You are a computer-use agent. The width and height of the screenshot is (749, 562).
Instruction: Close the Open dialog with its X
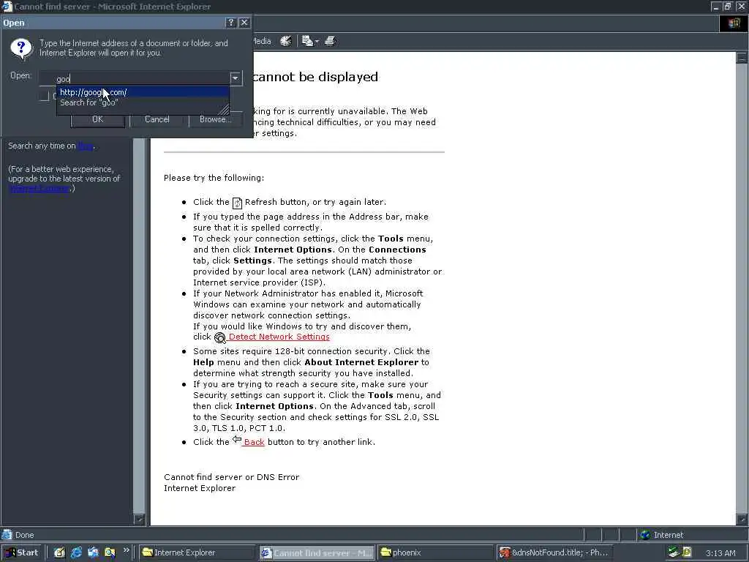tap(244, 23)
